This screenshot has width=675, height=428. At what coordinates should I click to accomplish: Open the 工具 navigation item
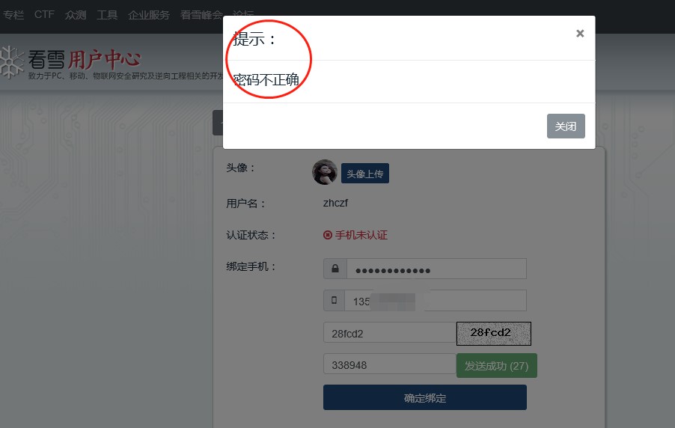pyautogui.click(x=107, y=15)
